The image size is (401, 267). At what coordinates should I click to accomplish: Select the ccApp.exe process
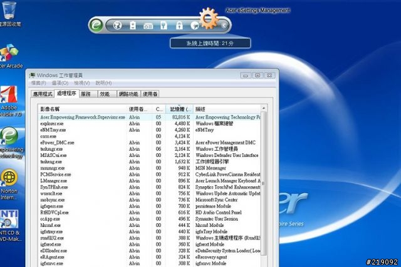point(149,219)
